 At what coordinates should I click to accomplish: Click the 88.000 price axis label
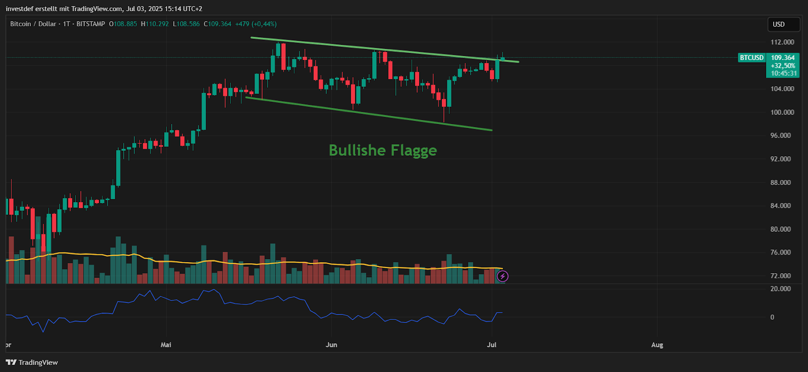(x=781, y=182)
